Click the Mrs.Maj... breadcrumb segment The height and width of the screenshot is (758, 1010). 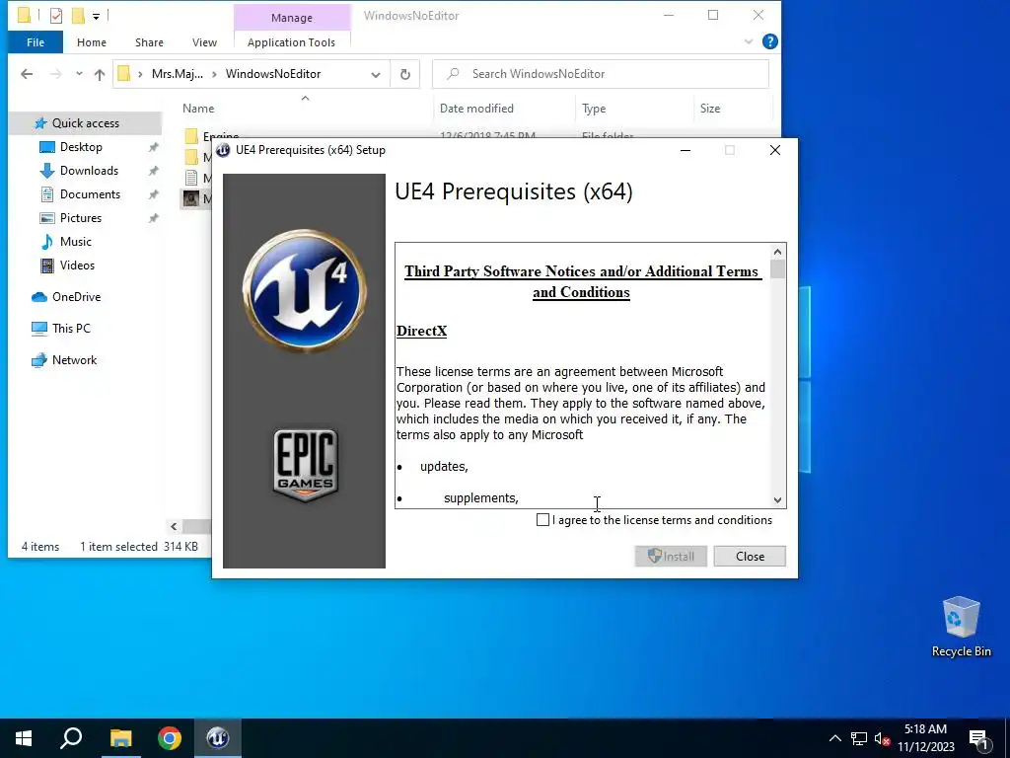click(178, 74)
